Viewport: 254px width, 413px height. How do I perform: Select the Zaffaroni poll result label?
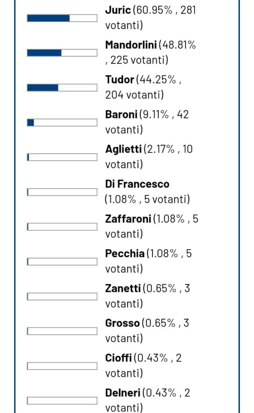coord(152,226)
